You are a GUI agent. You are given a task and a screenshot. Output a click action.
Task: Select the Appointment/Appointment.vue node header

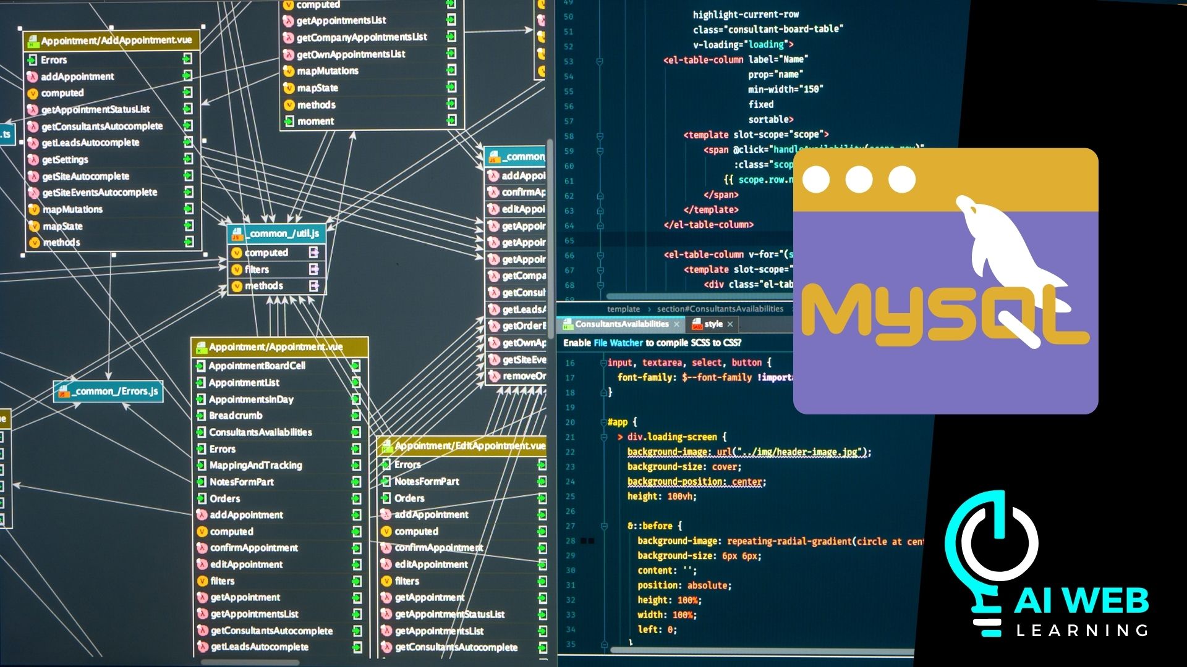pos(279,347)
